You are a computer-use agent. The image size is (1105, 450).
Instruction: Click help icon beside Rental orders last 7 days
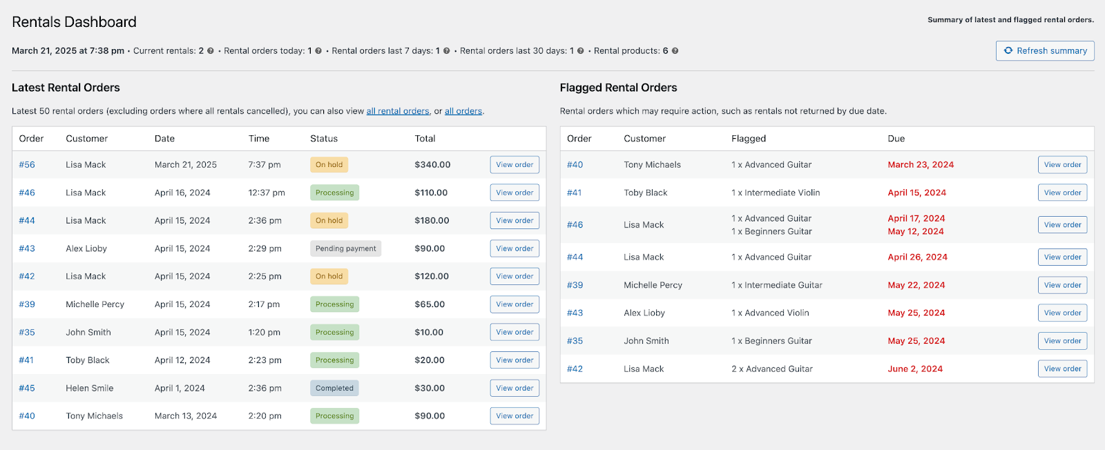tap(447, 51)
